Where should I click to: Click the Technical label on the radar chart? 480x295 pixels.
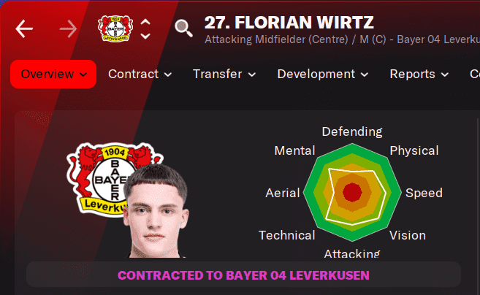[x=287, y=235]
